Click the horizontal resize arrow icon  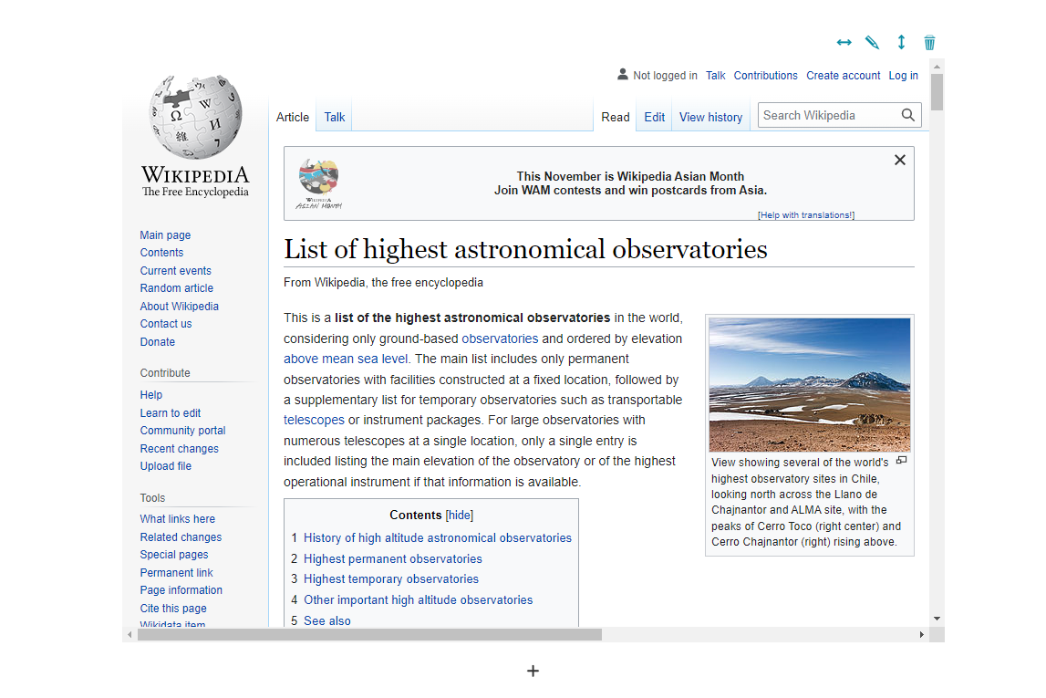click(844, 43)
